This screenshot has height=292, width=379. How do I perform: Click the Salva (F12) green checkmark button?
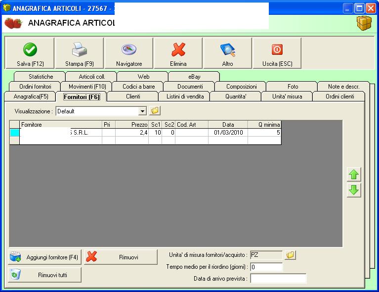30,53
